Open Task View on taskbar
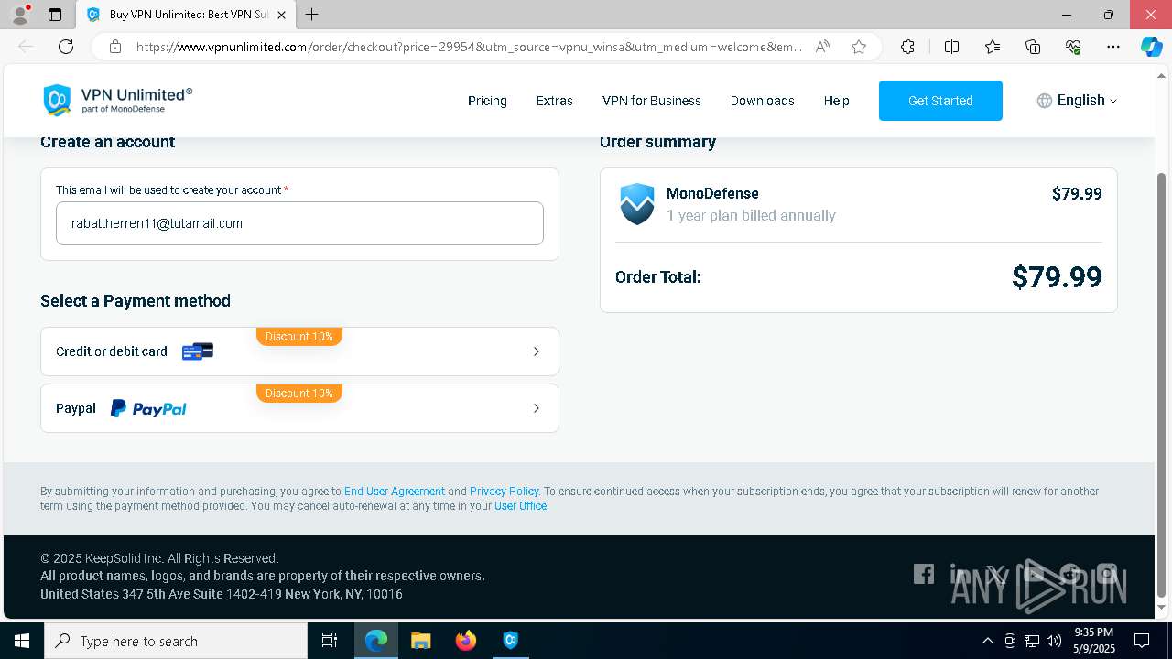 [330, 641]
